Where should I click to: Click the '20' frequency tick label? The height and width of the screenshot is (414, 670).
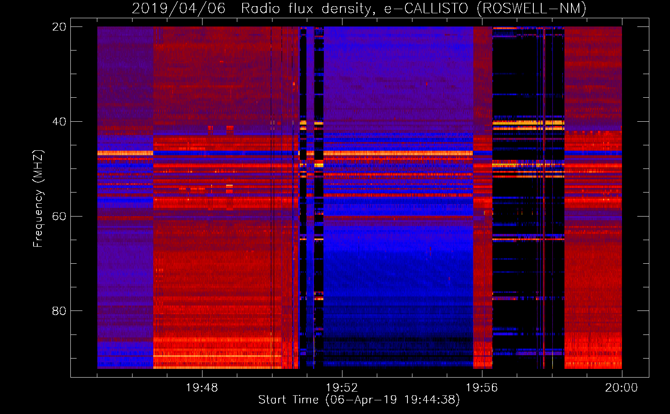(x=59, y=27)
